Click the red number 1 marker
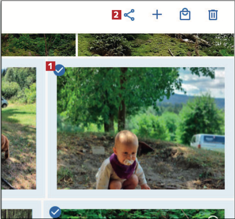 [51, 66]
